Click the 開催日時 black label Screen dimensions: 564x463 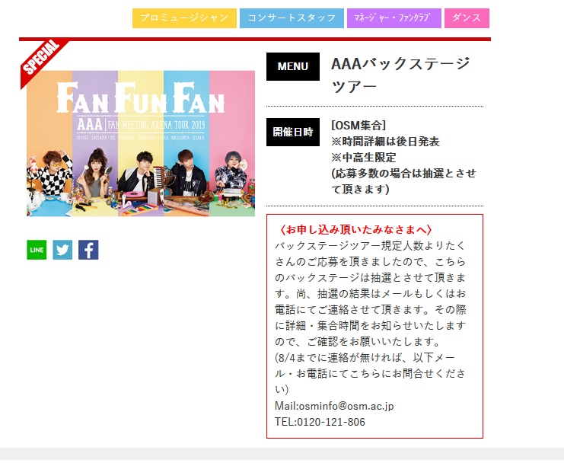[x=293, y=132]
